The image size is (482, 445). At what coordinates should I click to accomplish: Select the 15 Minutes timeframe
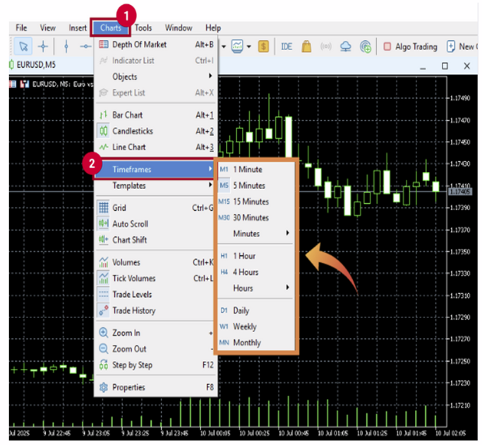coord(250,202)
